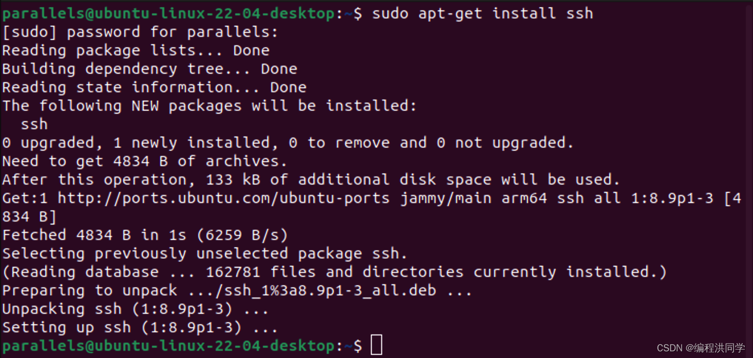753x358 pixels.
Task: Click the 'Fetched 4834 B in 1s' line
Action: click(x=145, y=235)
